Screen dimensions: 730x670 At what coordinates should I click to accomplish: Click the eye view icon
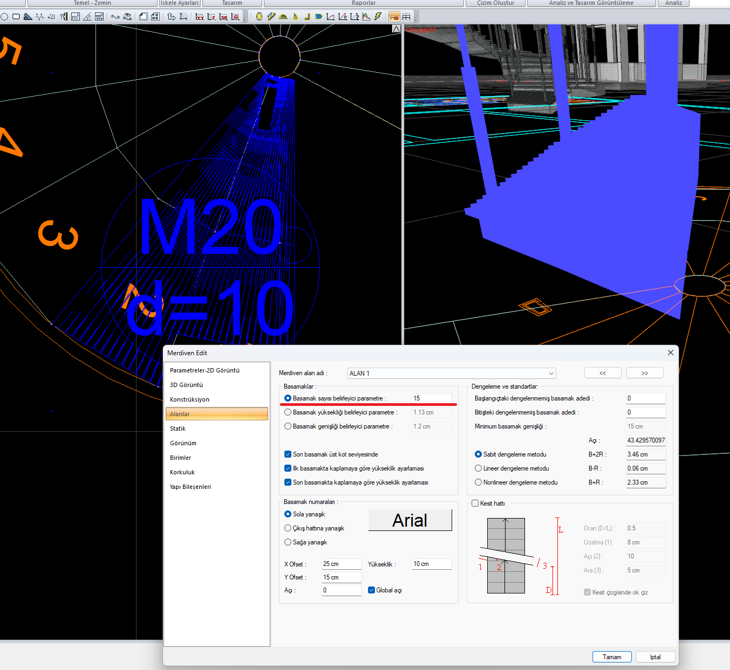click(x=127, y=17)
